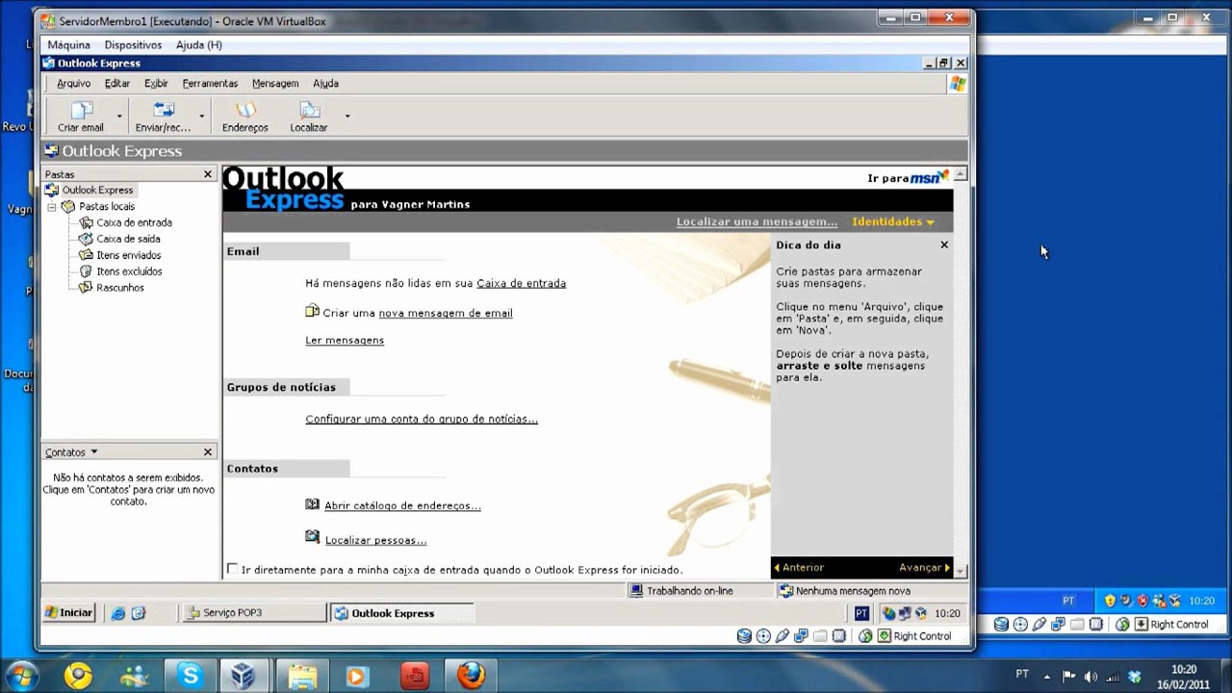Open the Endereços address book icon
The width and height of the screenshot is (1232, 693).
coord(245,116)
